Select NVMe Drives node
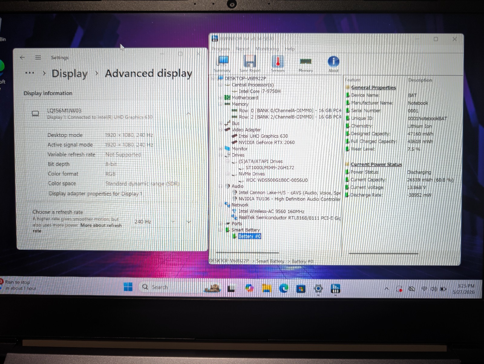484x364 pixels. (252, 174)
